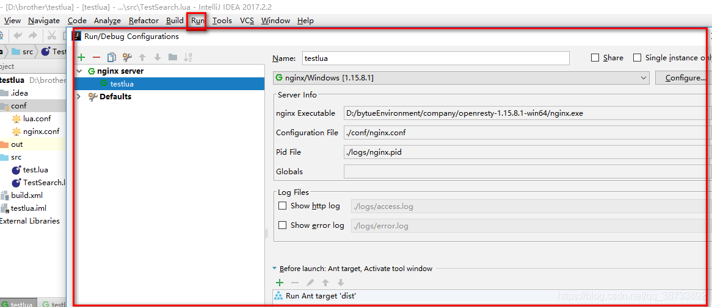Open the Run menu
Screen dimensions: 712x307
(198, 20)
